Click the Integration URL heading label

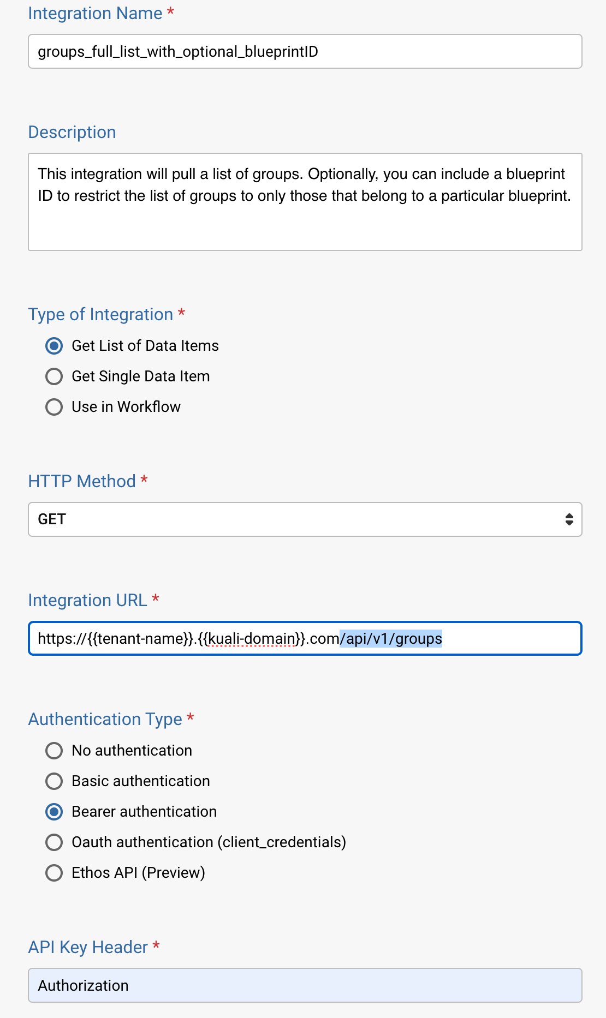(87, 600)
